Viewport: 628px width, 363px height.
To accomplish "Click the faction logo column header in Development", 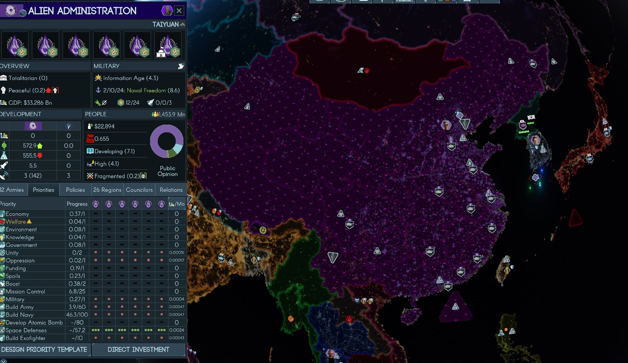I will (x=33, y=126).
